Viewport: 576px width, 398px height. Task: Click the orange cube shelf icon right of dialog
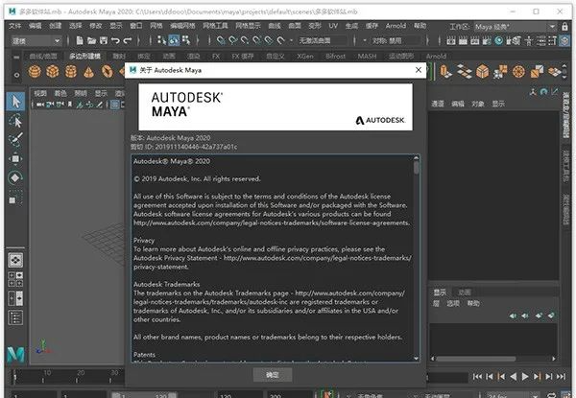(482, 72)
